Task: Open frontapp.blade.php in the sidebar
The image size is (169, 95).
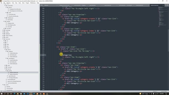Action: coord(13,78)
